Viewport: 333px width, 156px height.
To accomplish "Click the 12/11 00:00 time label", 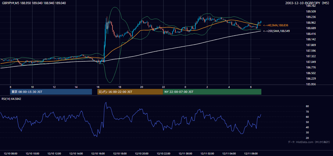I will (x=185, y=154).
